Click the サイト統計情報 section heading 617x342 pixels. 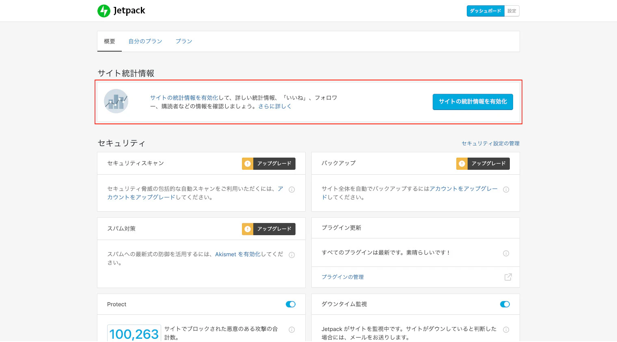pyautogui.click(x=126, y=73)
